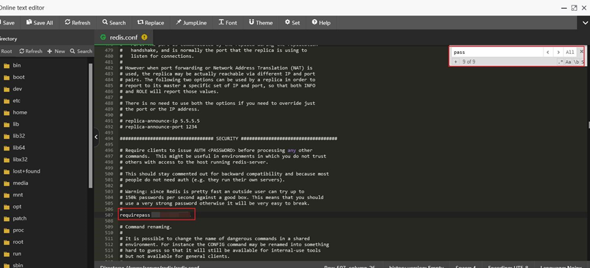Go to previous search match
The width and height of the screenshot is (590, 268).
548,53
